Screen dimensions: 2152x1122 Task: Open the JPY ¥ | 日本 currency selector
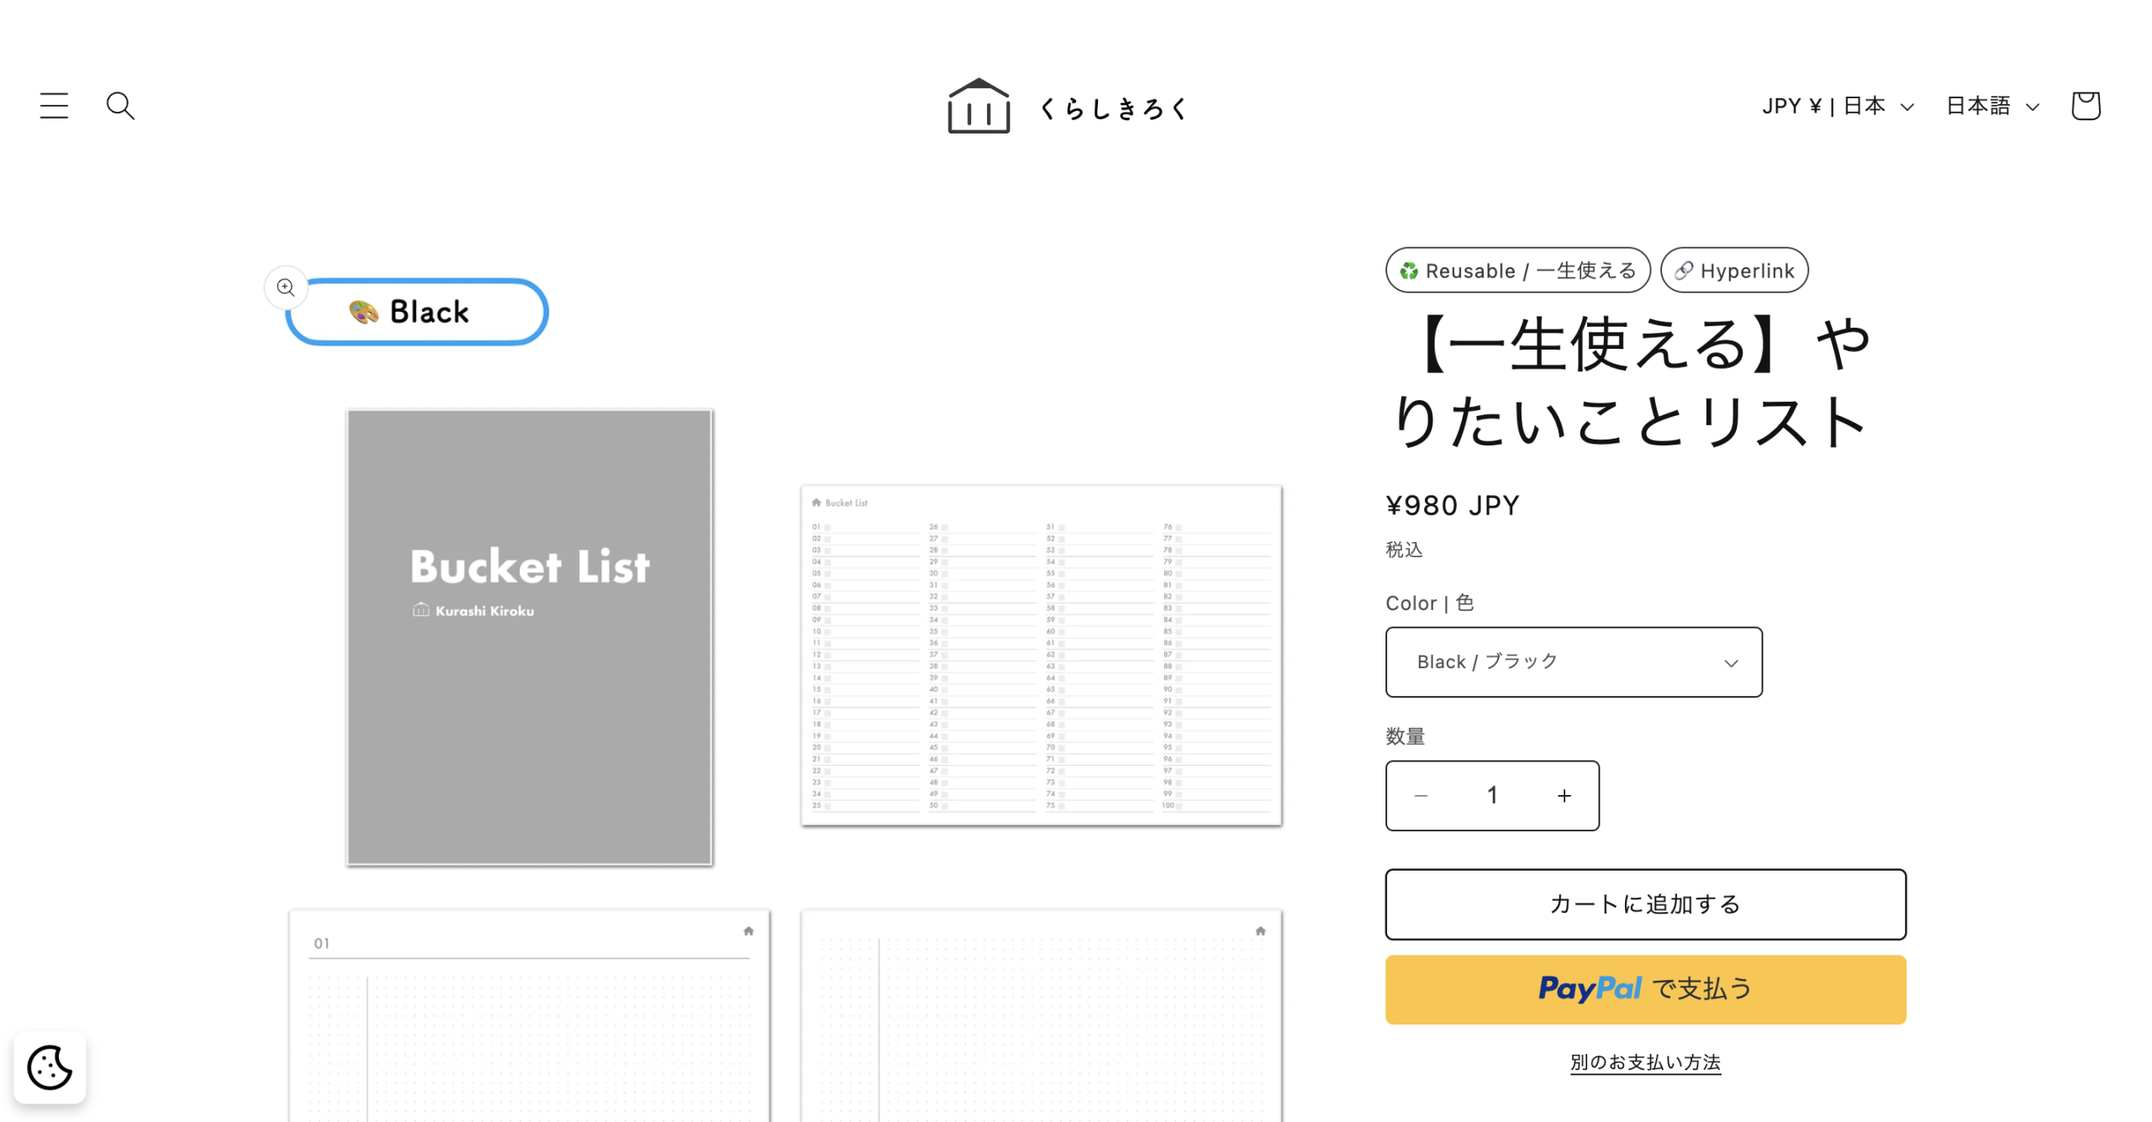click(x=1838, y=106)
